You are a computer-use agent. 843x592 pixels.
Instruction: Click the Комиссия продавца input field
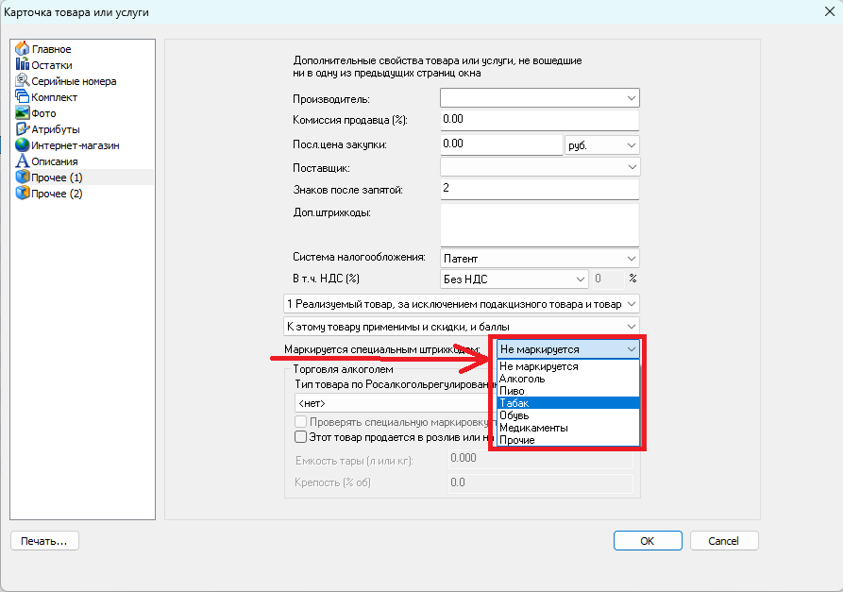point(540,120)
